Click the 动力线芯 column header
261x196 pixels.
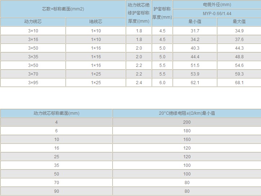coord(33,22)
